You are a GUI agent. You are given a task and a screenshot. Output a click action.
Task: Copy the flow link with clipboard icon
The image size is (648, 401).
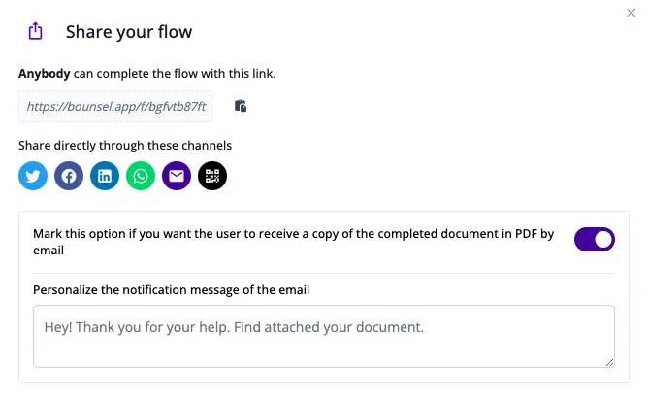[x=241, y=106]
